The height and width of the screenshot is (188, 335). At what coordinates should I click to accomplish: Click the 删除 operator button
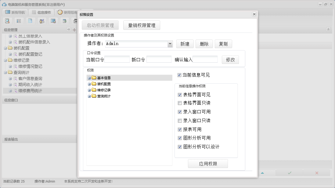(204, 44)
